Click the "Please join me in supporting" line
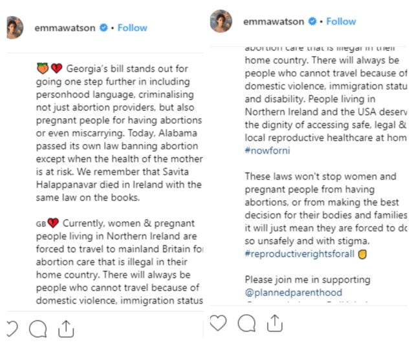 click(307, 280)
